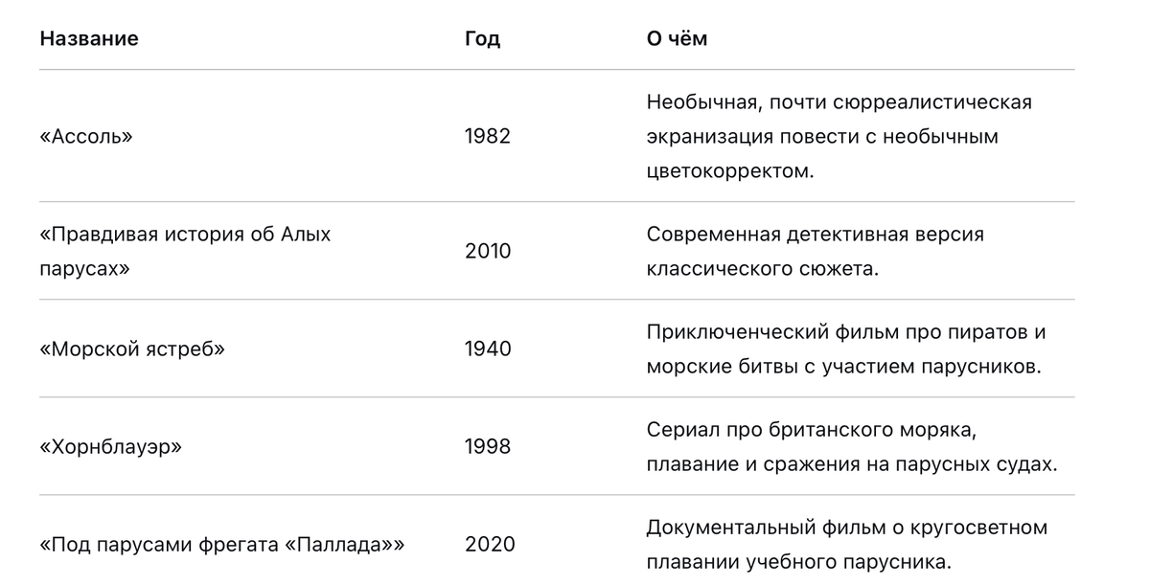Select «Правдивая история об Алых парусах» title
Image resolution: width=1150 pixels, height=585 pixels.
(x=185, y=251)
